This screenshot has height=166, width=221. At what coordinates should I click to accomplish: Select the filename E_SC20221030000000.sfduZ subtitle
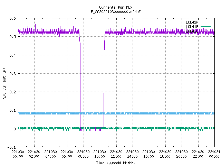116,12
